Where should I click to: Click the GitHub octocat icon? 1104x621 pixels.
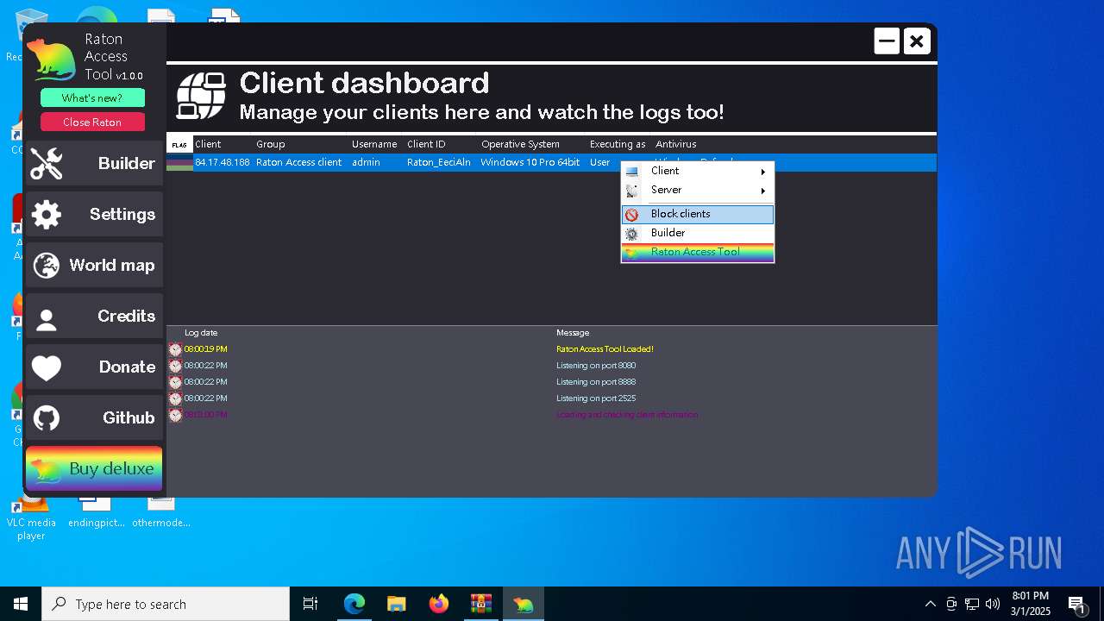(47, 418)
